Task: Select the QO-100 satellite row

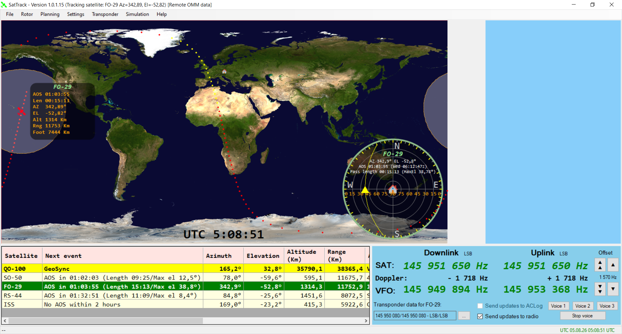Action: coord(185,268)
